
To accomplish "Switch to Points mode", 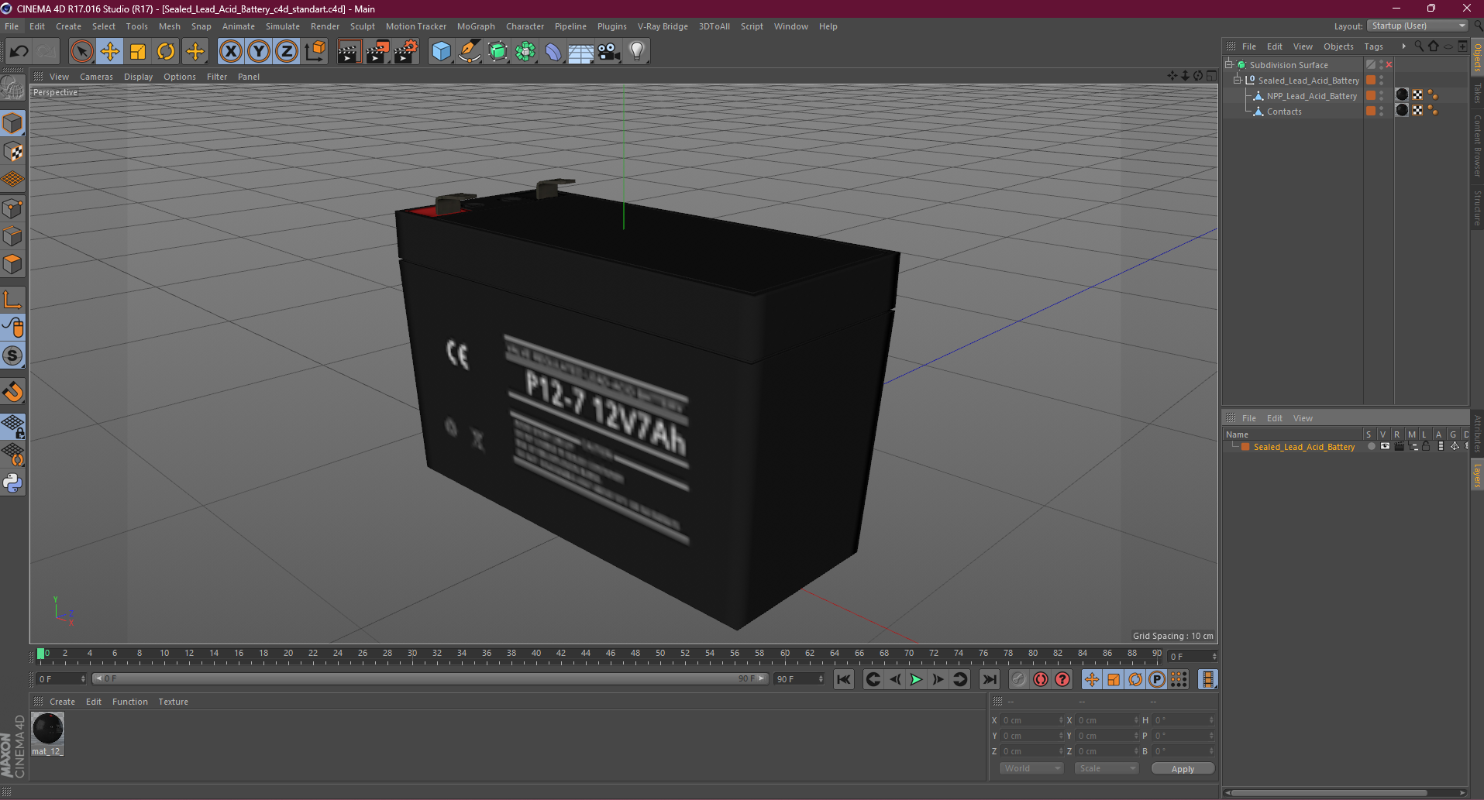I will [13, 208].
